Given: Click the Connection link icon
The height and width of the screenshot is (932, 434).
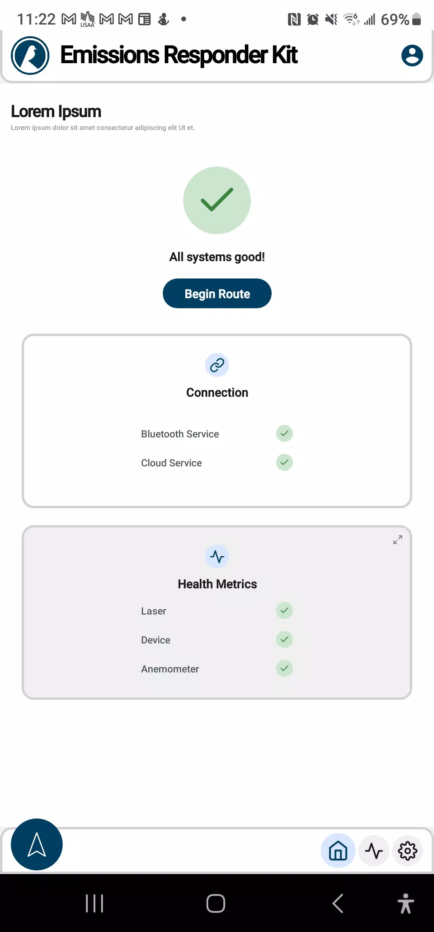Looking at the screenshot, I should [x=217, y=365].
